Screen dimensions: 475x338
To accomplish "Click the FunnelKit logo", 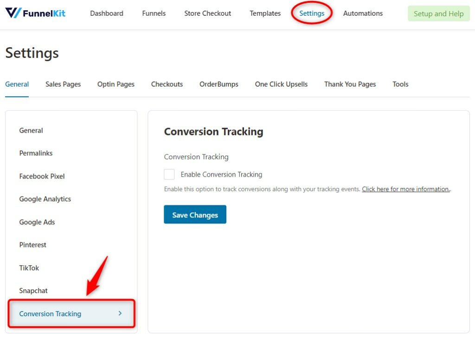I will click(x=35, y=13).
